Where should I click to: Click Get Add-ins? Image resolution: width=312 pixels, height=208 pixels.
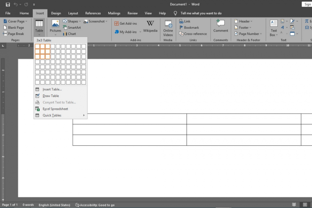tap(125, 23)
